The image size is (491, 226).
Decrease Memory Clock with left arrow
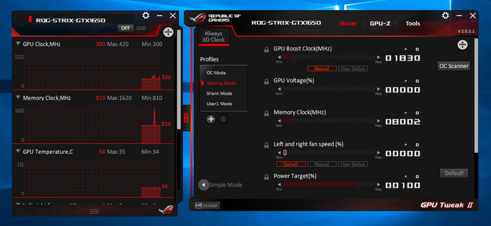click(279, 121)
